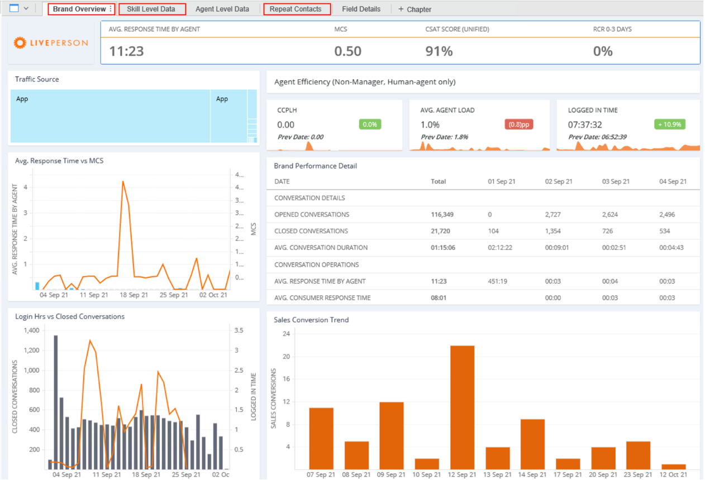Switch to the Skill Level Data tab
The height and width of the screenshot is (480, 705).
click(x=151, y=9)
